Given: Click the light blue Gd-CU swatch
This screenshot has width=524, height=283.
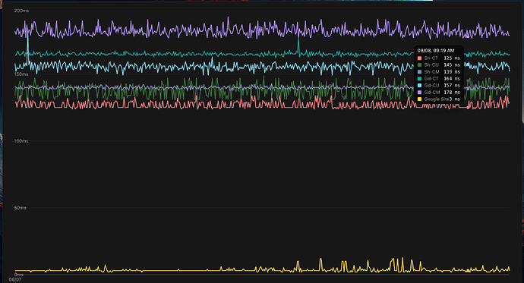Looking at the screenshot, I should (419, 86).
